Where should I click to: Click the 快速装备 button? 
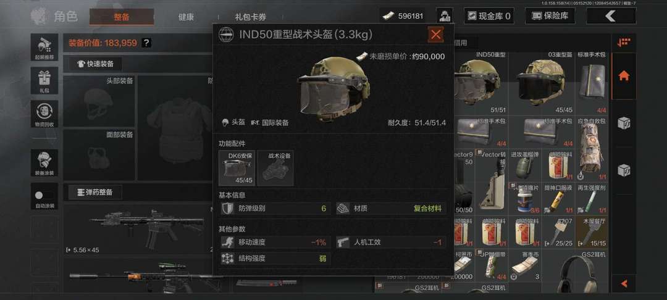tap(95, 64)
